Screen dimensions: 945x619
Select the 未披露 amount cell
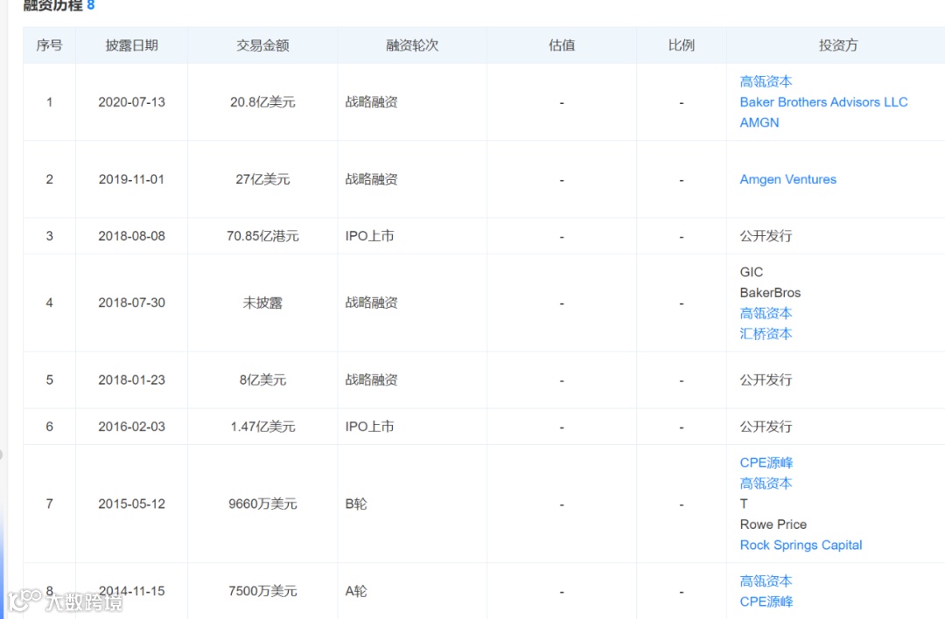click(x=262, y=303)
